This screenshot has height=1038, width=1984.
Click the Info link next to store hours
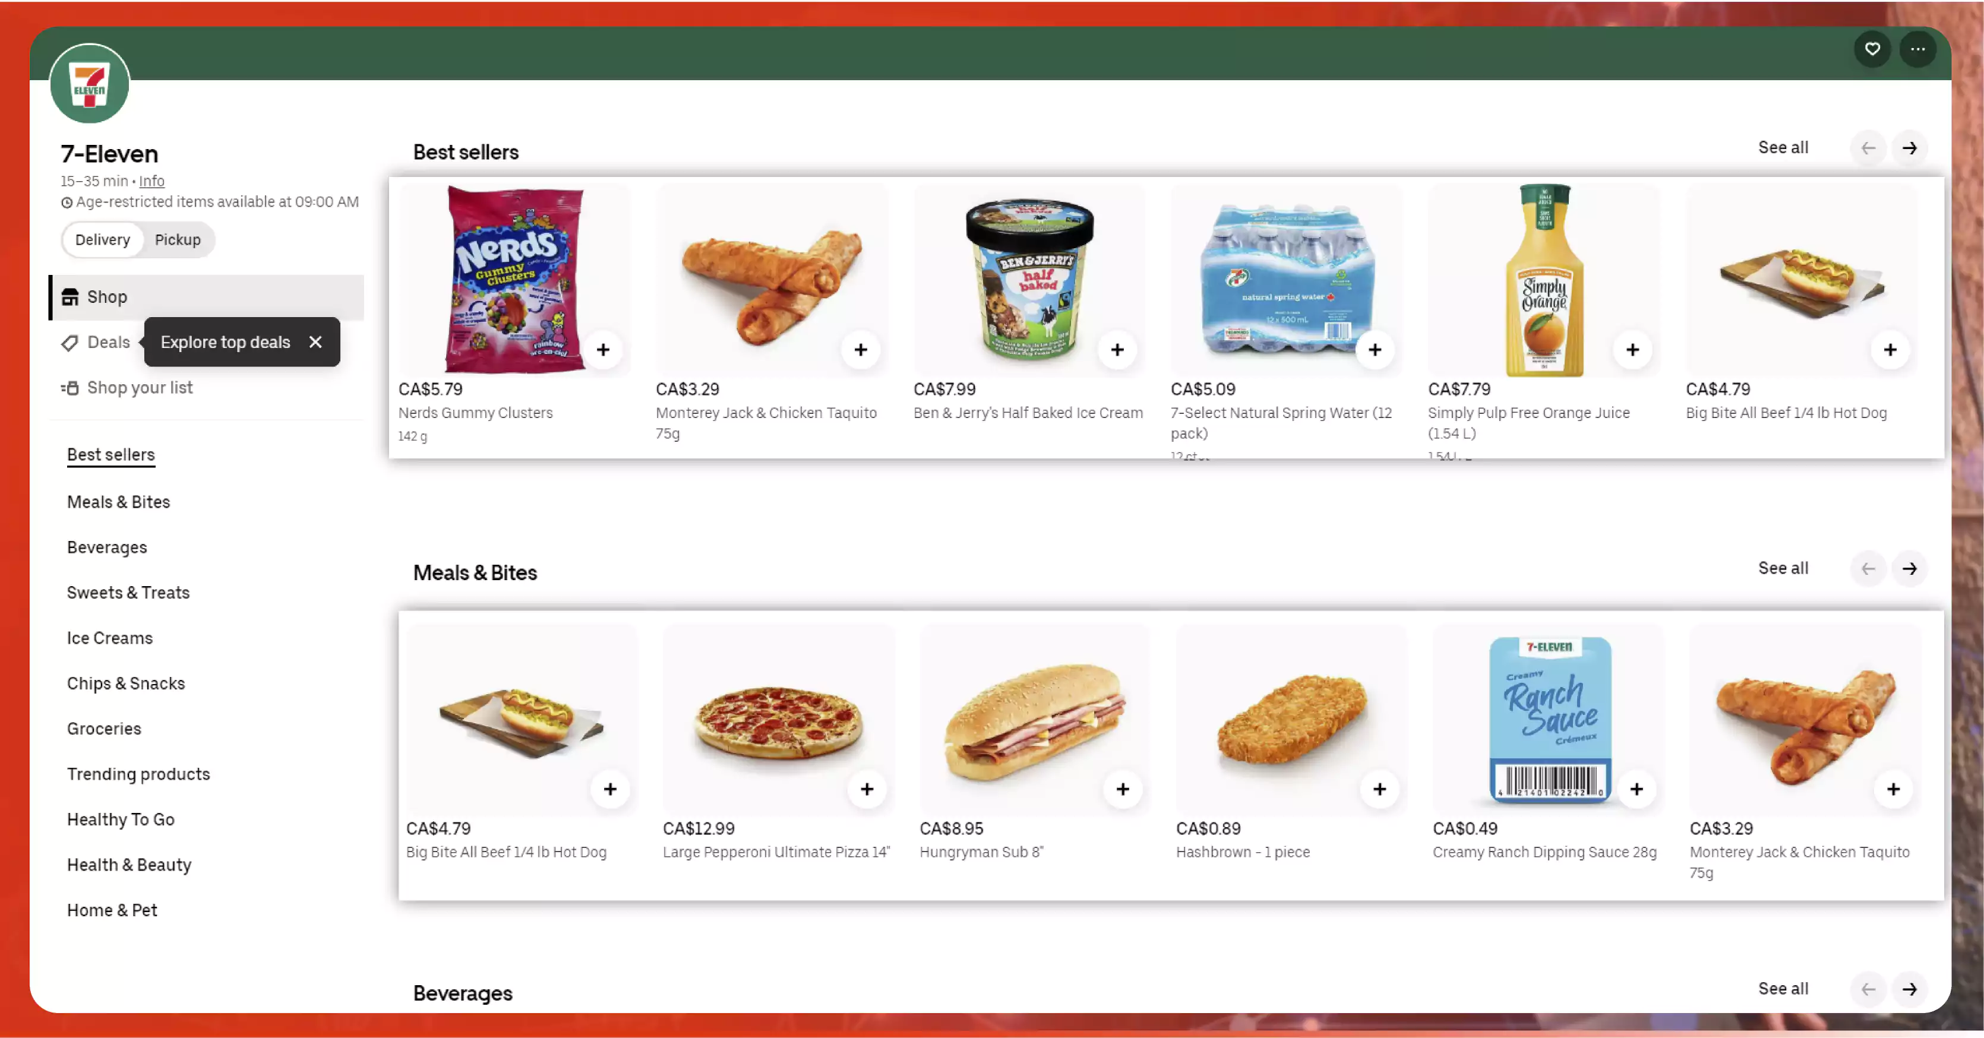click(x=152, y=181)
